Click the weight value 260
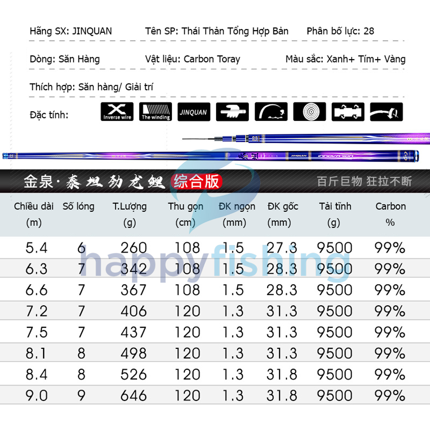Screen dimensions: 430x430 coord(134,248)
